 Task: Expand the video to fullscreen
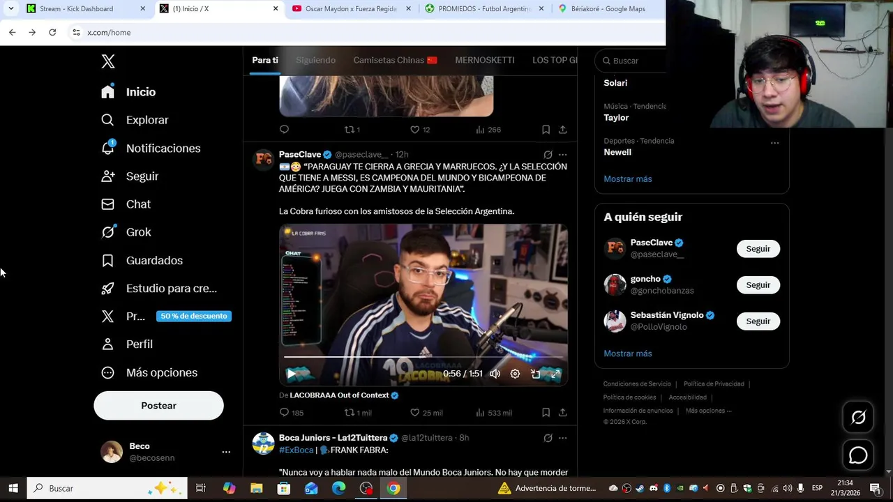pos(555,374)
